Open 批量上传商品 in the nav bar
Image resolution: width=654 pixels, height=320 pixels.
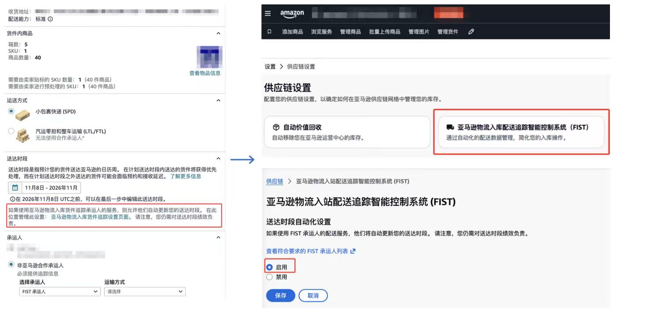pos(384,32)
